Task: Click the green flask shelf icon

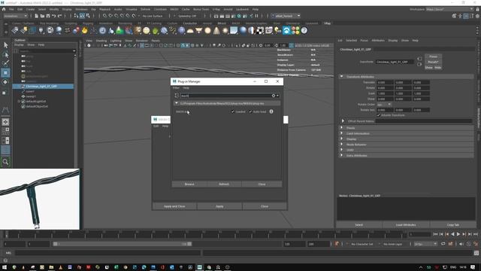Action: click(x=119, y=30)
